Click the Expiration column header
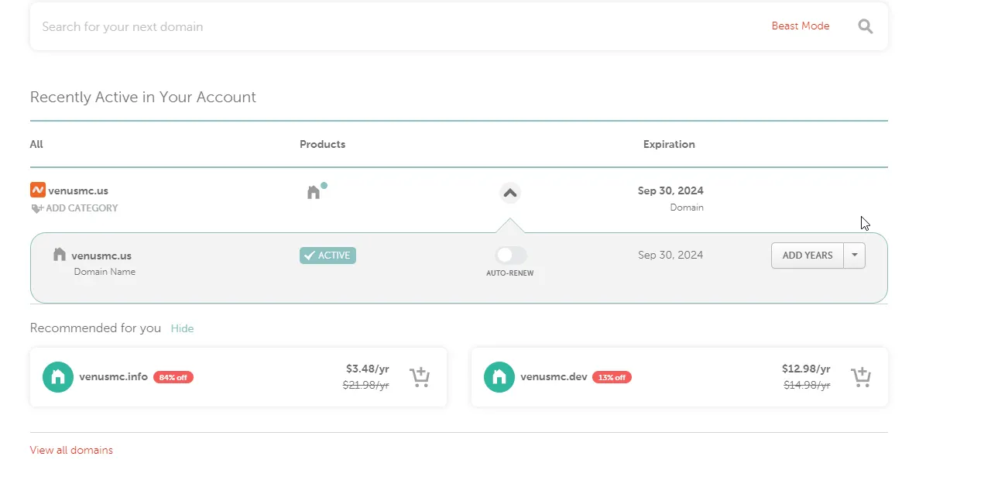 pos(669,144)
